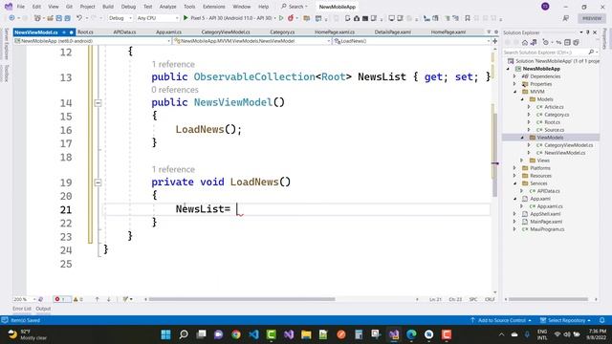Click Select Repository in status bar
612x344 pixels.
pyautogui.click(x=566, y=320)
